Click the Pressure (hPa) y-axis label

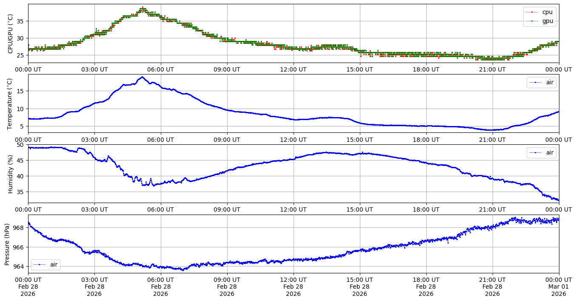pyautogui.click(x=7, y=244)
